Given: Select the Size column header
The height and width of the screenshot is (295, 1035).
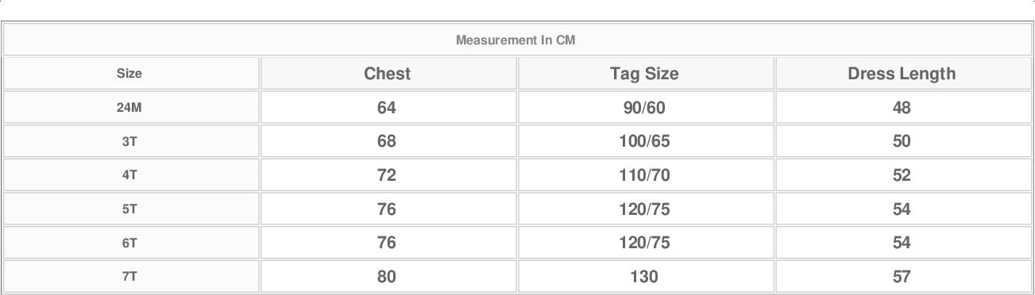Looking at the screenshot, I should click(x=129, y=73).
